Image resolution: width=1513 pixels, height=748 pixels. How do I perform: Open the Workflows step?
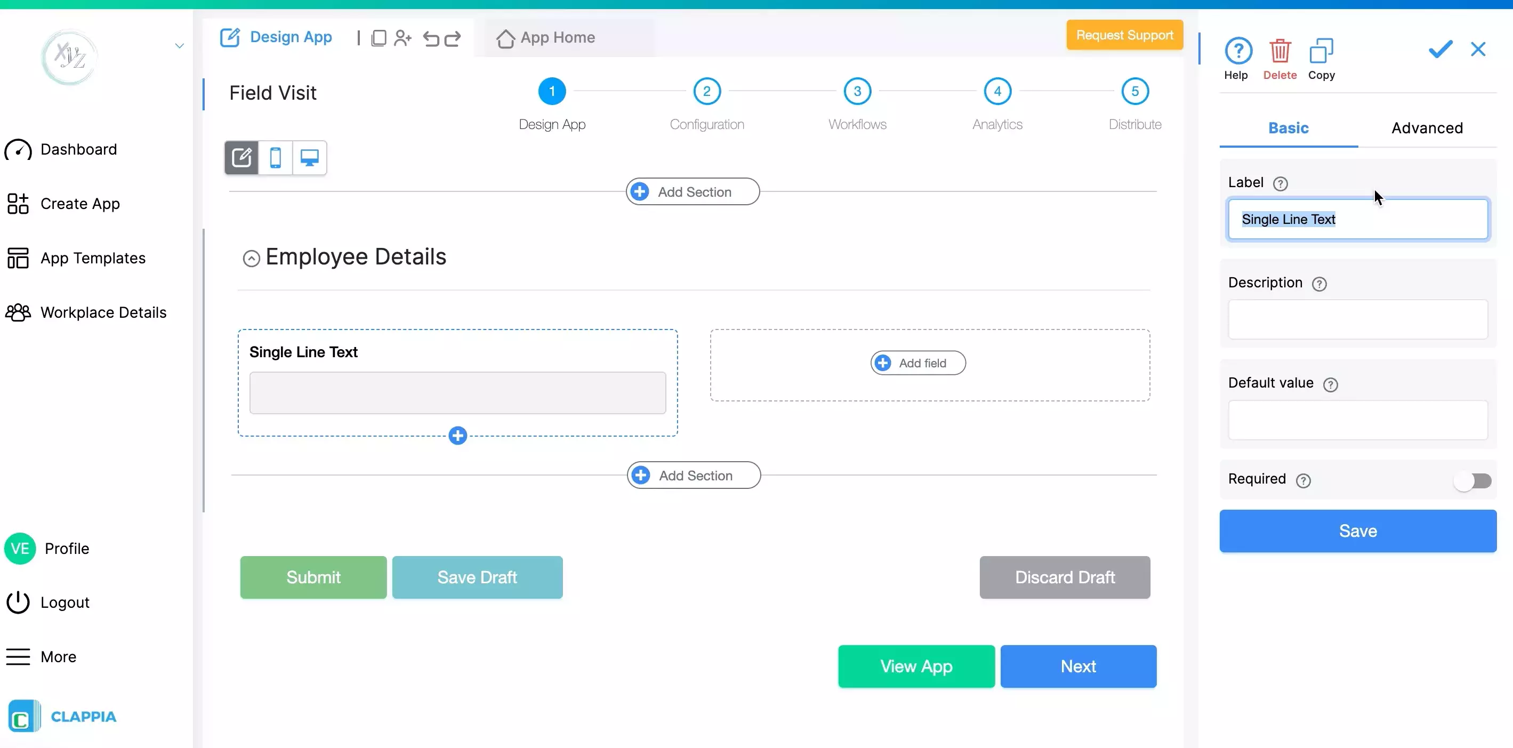[857, 91]
